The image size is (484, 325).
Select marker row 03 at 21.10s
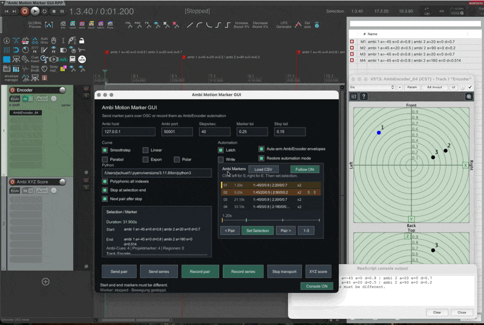270,199
